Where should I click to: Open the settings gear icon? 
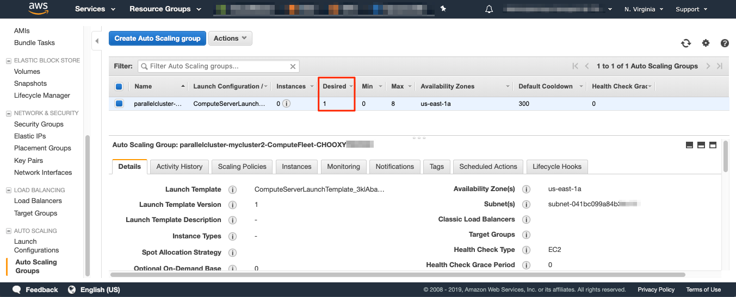coord(706,43)
